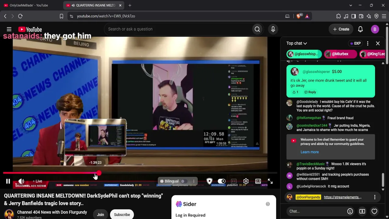Subscribe to Channel 404 News
The height and width of the screenshot is (219, 389).
tap(122, 215)
